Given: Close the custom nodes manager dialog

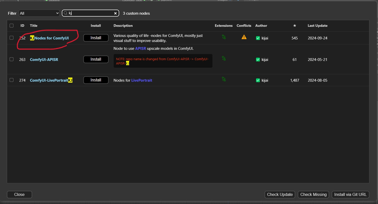Looking at the screenshot, I should pos(19,194).
